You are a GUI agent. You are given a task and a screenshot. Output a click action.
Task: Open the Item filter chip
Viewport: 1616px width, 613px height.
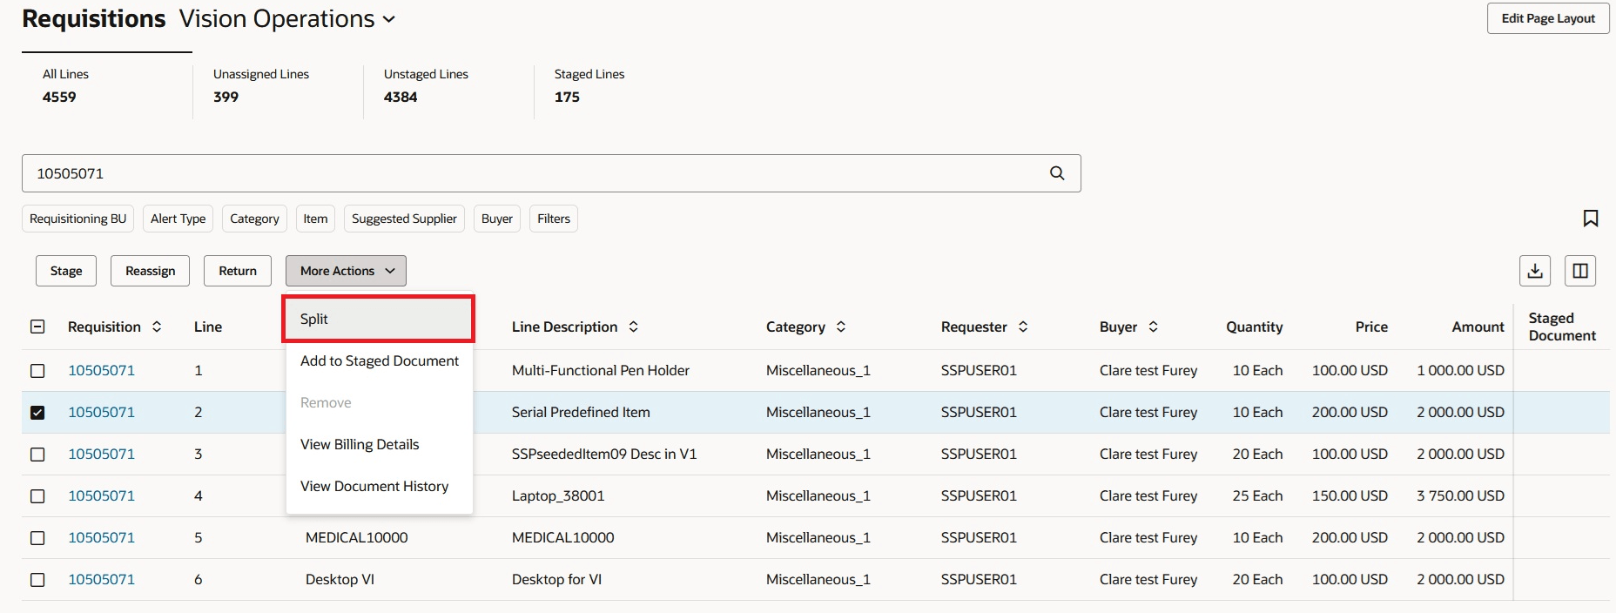pyautogui.click(x=315, y=219)
